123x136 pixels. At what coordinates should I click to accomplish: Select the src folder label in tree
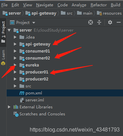(28, 86)
